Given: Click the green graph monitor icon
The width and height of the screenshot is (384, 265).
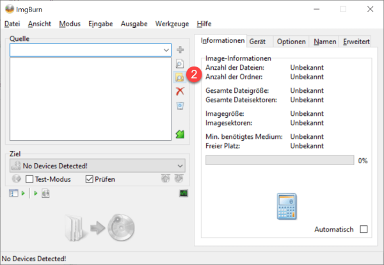Looking at the screenshot, I should 184,193.
